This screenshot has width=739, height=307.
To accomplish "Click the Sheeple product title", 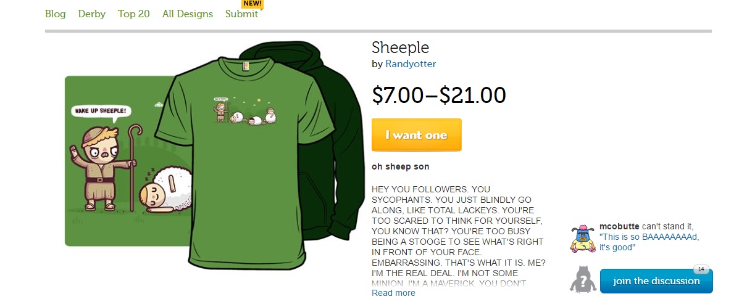I will click(x=400, y=47).
